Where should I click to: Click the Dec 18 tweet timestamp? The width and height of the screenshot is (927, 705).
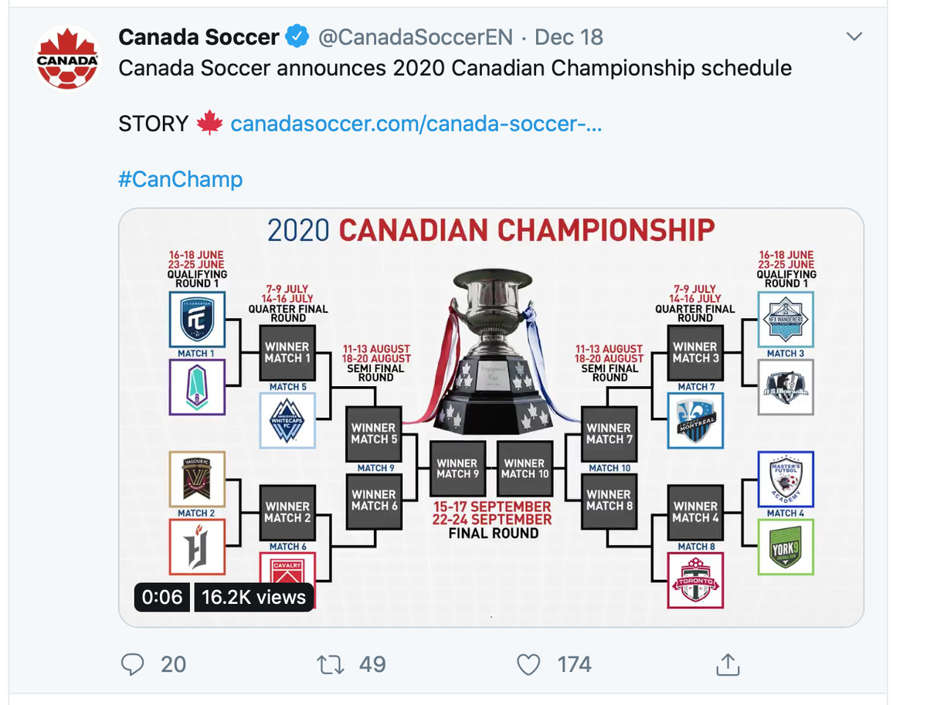[569, 36]
